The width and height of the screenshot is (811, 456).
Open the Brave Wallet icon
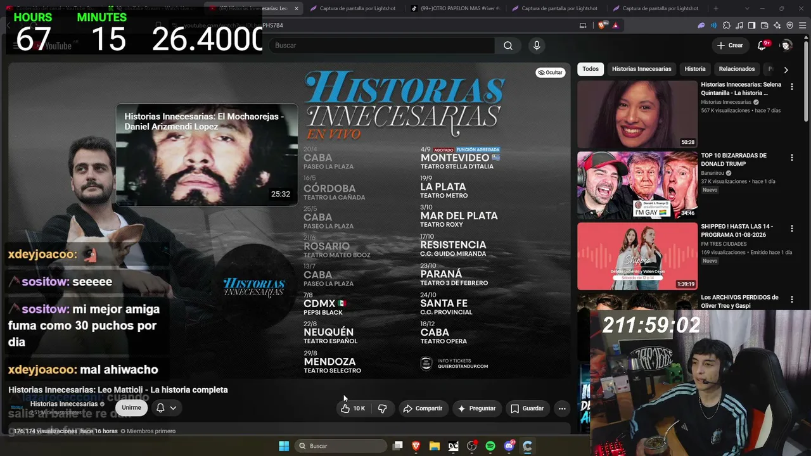[765, 25]
